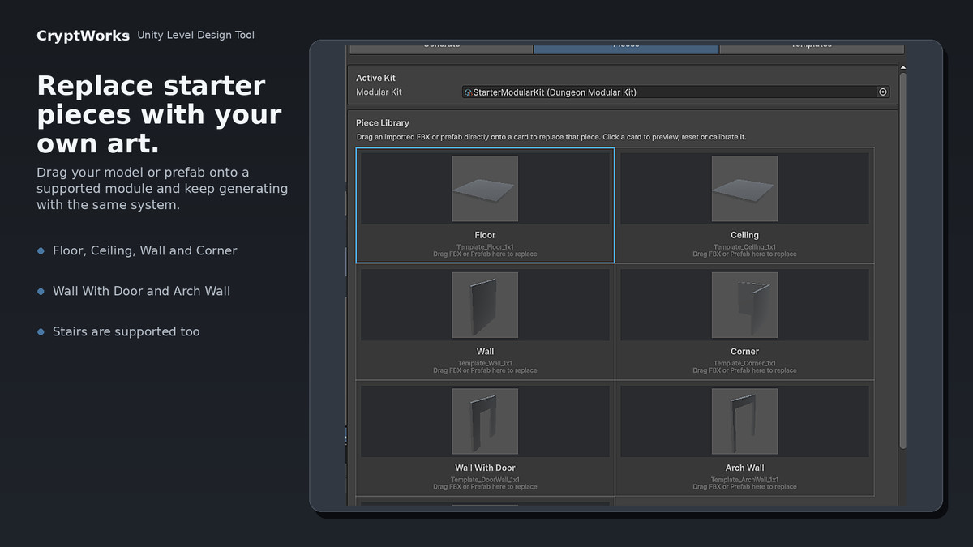Click the scroll up arrow

pos(902,68)
